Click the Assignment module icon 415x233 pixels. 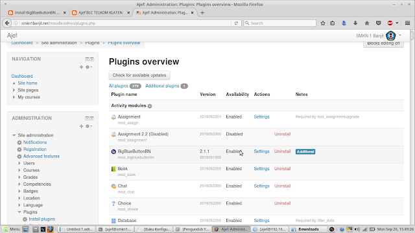(x=113, y=117)
